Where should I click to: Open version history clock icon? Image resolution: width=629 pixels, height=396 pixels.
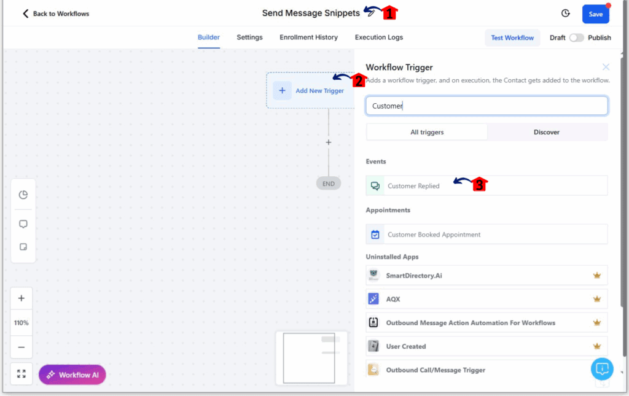565,14
